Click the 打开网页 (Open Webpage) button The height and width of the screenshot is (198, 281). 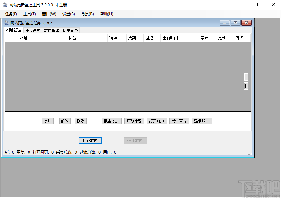pyautogui.click(x=156, y=121)
